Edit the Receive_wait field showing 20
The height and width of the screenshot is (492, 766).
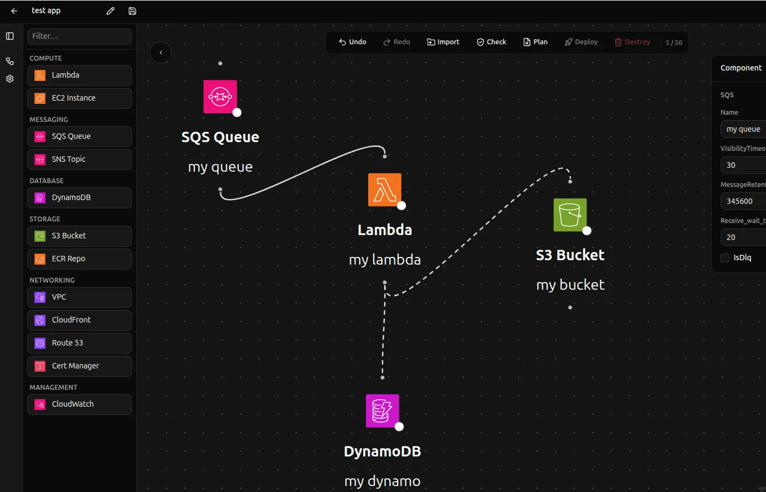(x=743, y=237)
